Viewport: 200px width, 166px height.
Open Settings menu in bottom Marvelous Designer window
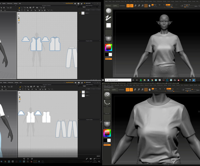point(16,83)
